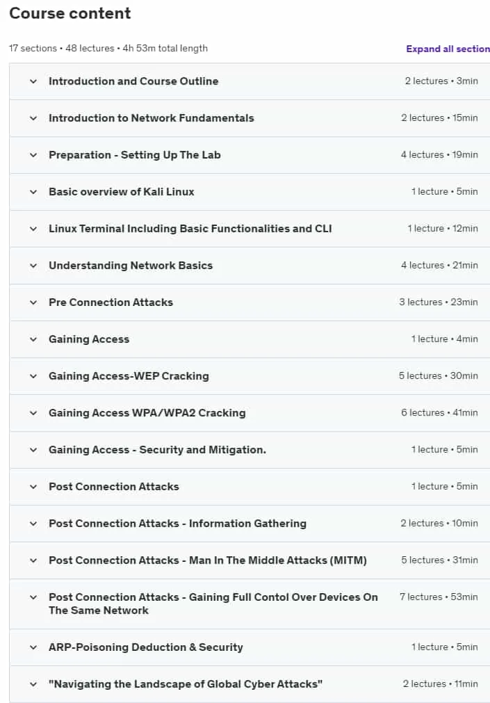Screen dimensions: 490x703
Task: Expand Gaining Full Contol Over Devices chevron
Action: [33, 597]
